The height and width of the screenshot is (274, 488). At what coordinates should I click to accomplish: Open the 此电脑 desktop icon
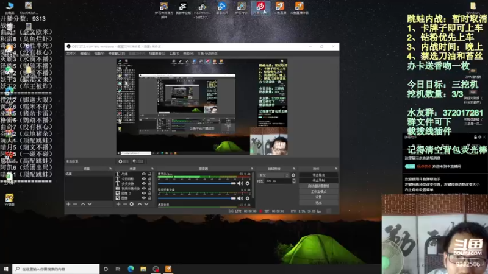click(10, 8)
